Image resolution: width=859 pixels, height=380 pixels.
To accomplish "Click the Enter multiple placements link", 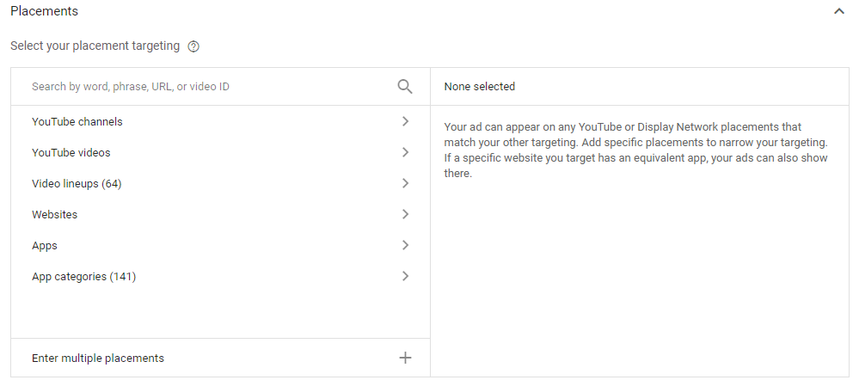I will coord(98,358).
